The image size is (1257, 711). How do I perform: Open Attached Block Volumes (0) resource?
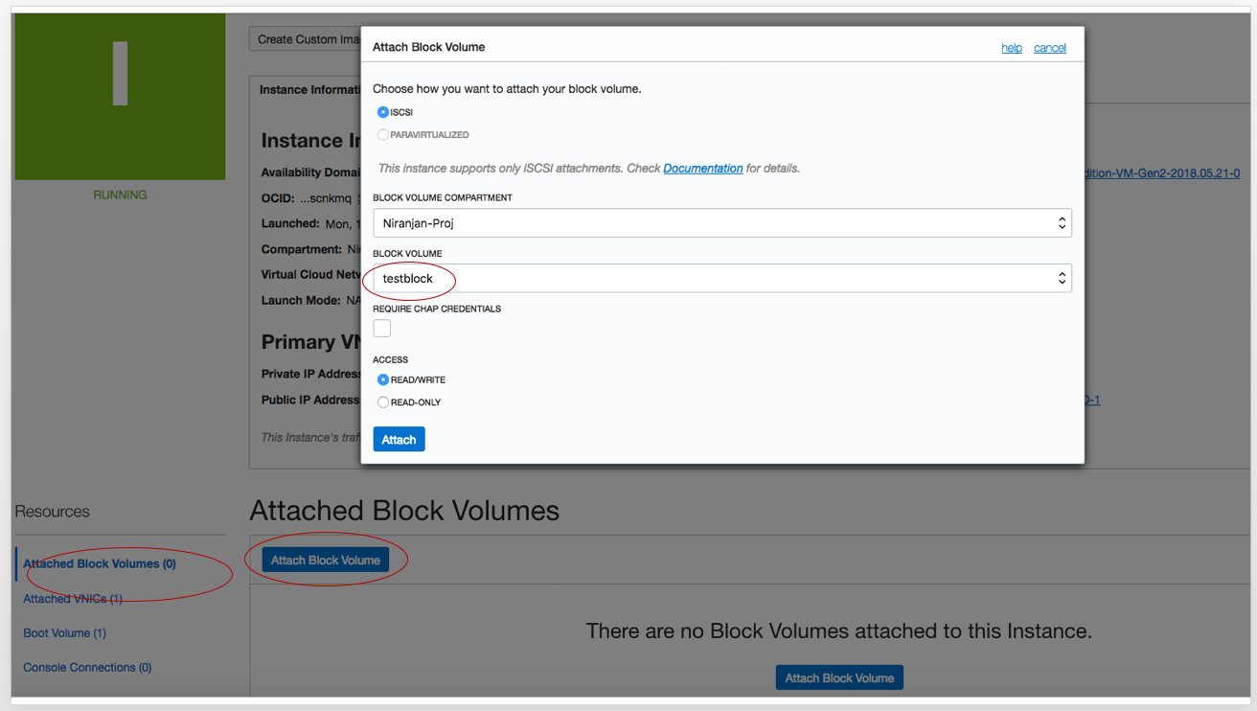pos(100,563)
